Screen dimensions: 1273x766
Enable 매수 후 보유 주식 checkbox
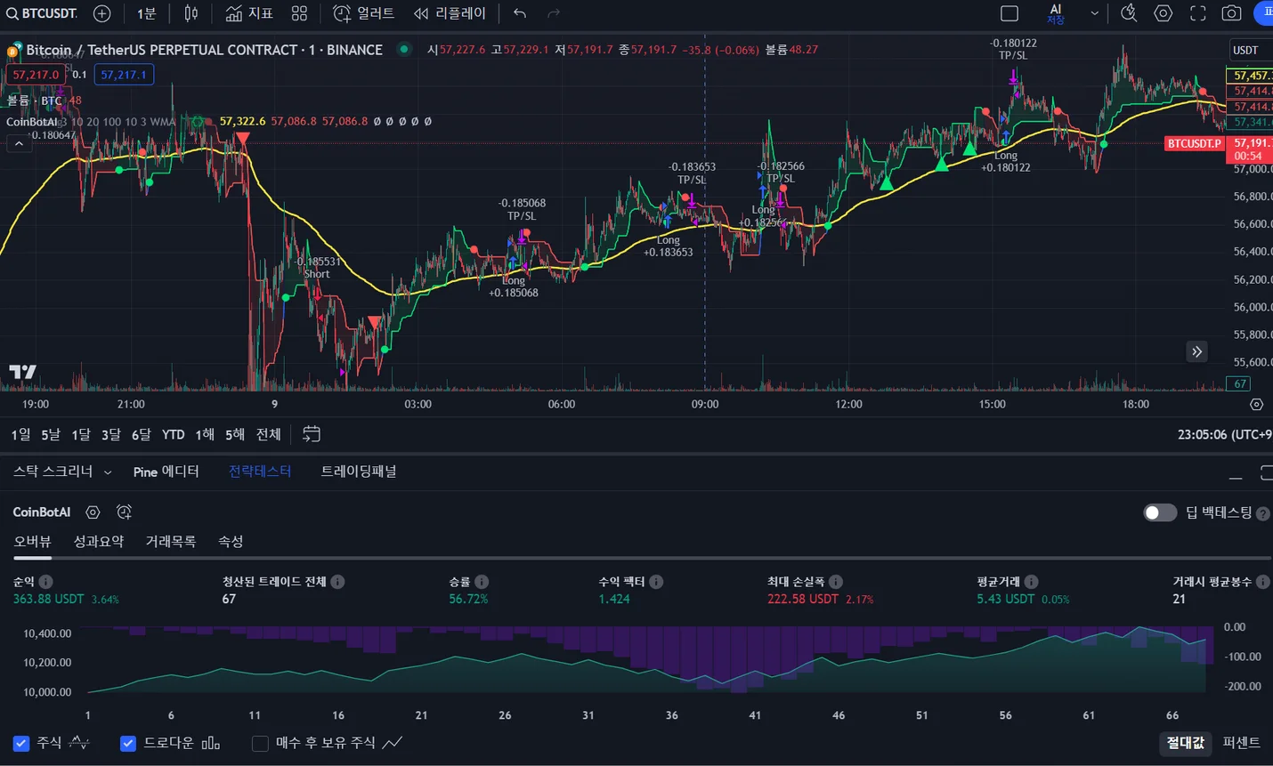260,743
